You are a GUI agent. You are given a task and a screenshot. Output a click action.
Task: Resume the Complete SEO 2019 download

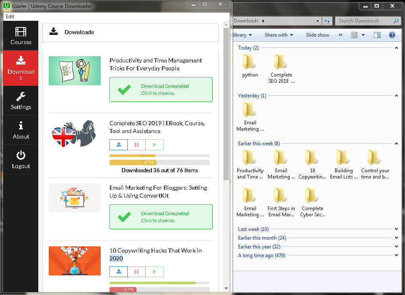pyautogui.click(x=154, y=145)
